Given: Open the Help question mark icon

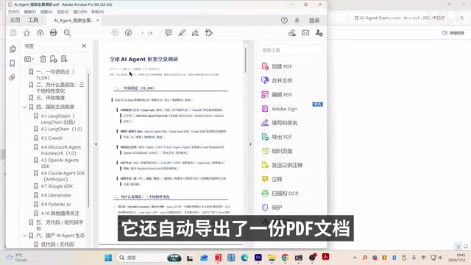Looking at the screenshot, I should click(x=284, y=20).
